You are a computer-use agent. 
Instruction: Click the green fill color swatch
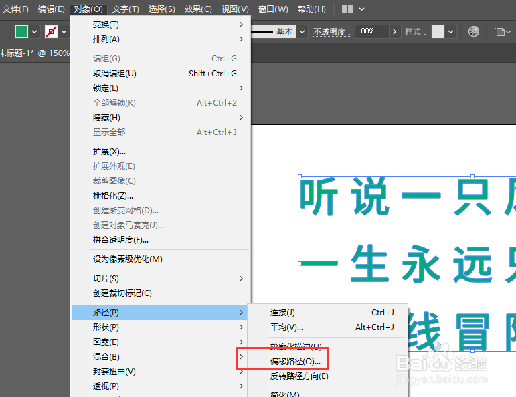(x=21, y=32)
